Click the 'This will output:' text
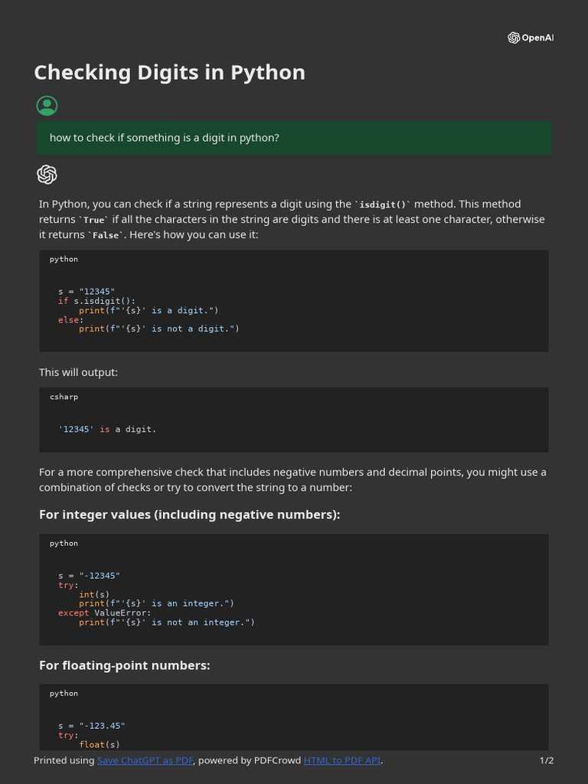588x784 pixels. click(78, 372)
